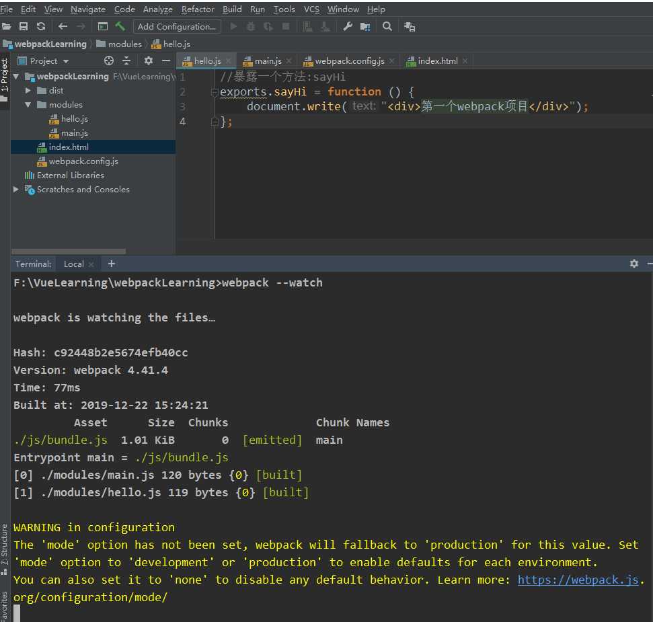Image resolution: width=653 pixels, height=622 pixels.
Task: Locate the current file with the crosshair icon
Action: (109, 61)
